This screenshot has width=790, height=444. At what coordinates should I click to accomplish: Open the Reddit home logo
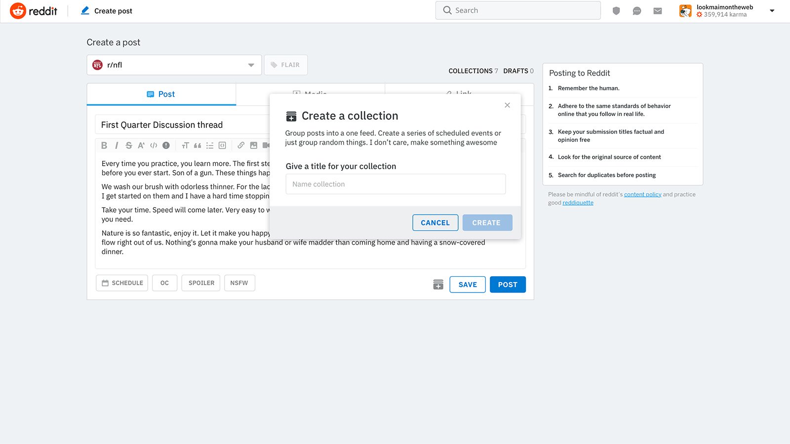click(34, 11)
